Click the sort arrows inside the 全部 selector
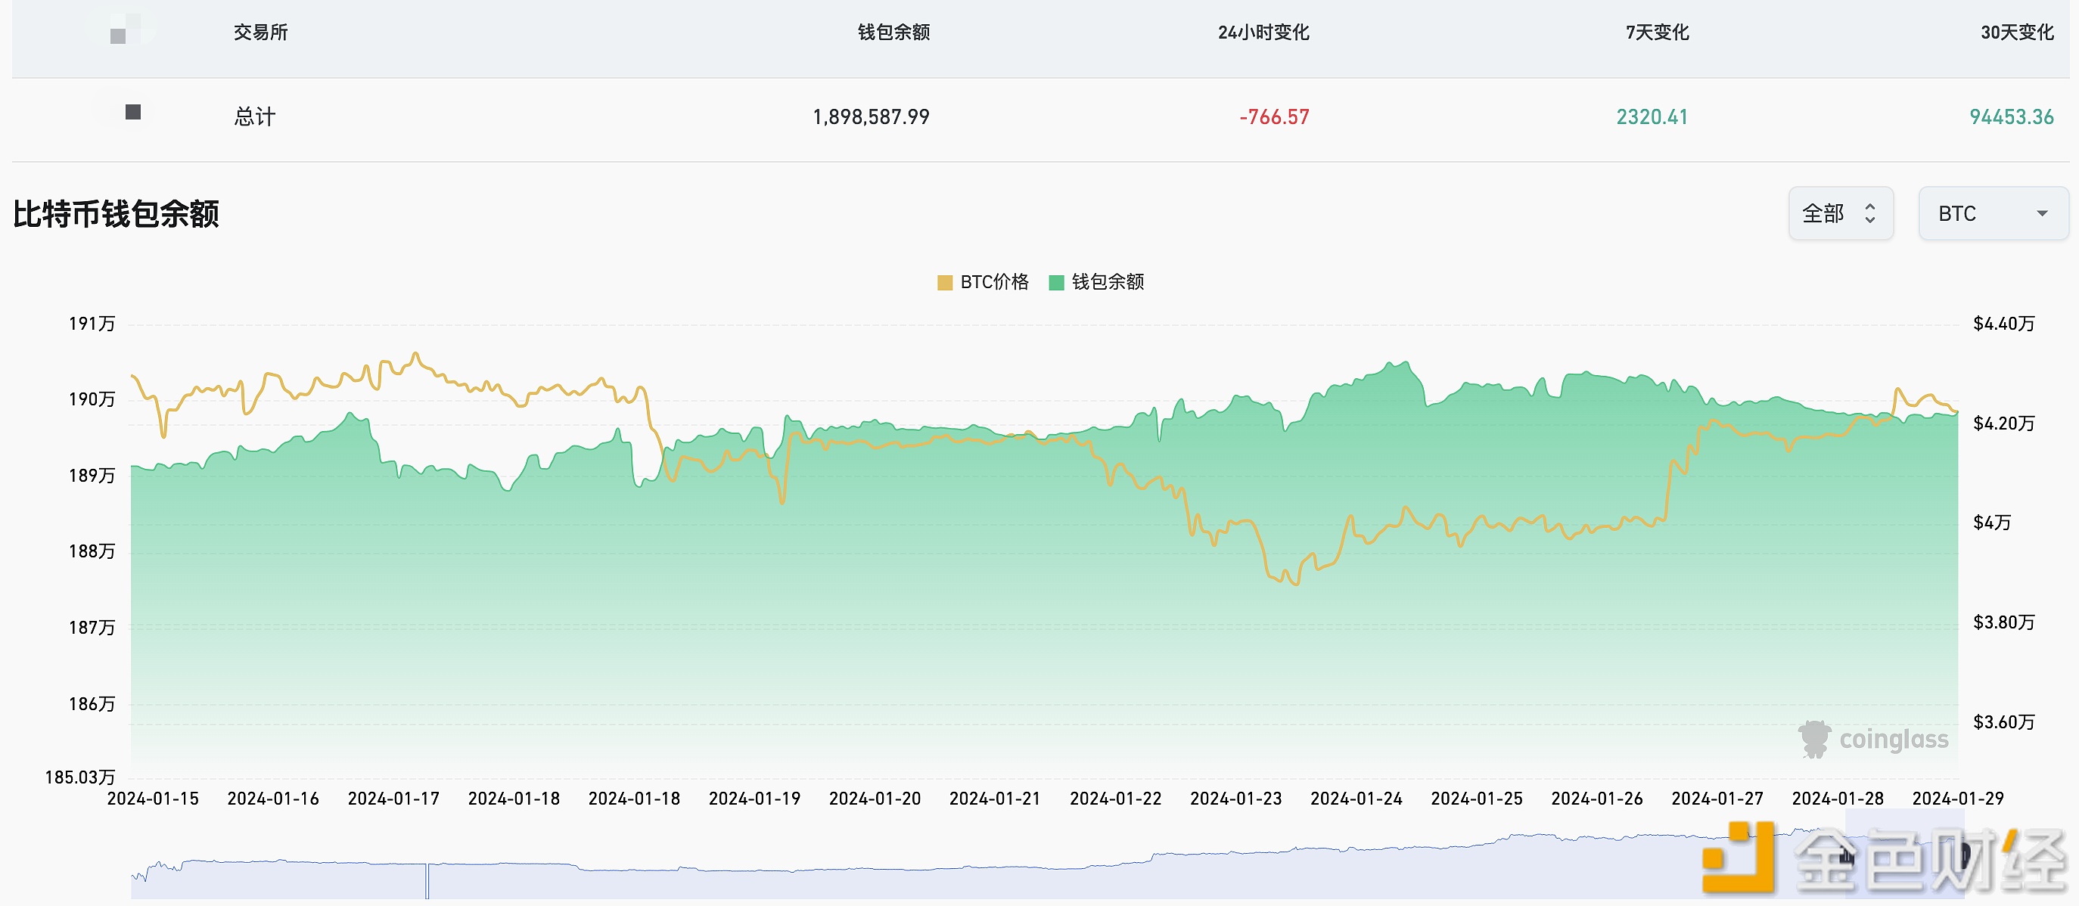This screenshot has width=2079, height=906. pyautogui.click(x=1871, y=213)
